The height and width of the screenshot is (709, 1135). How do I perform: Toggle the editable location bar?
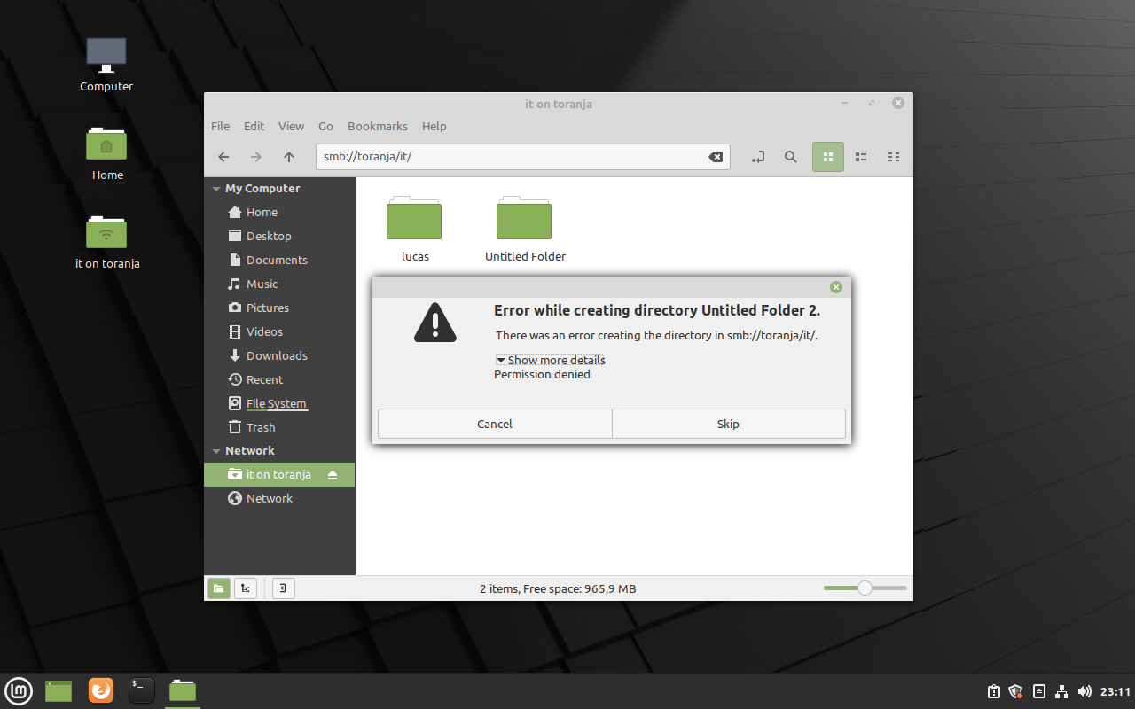pyautogui.click(x=758, y=157)
